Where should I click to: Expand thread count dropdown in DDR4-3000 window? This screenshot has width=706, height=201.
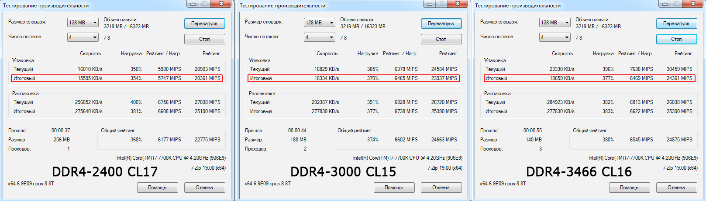point(320,37)
